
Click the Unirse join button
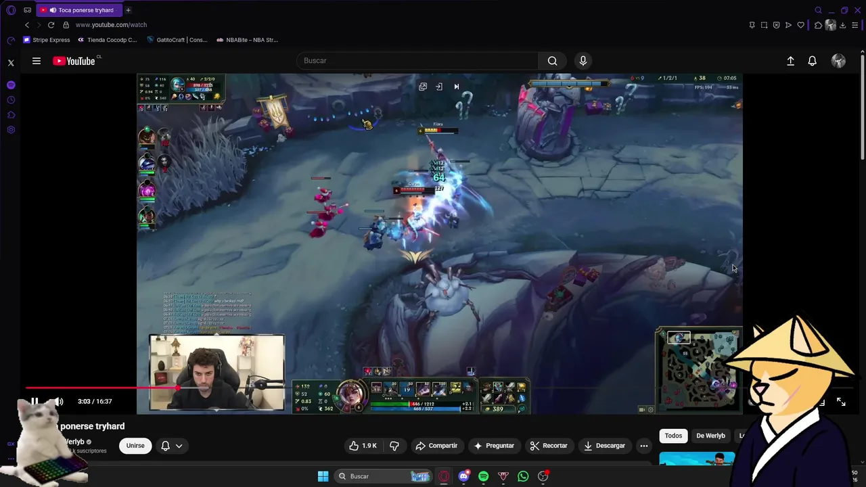click(x=135, y=446)
